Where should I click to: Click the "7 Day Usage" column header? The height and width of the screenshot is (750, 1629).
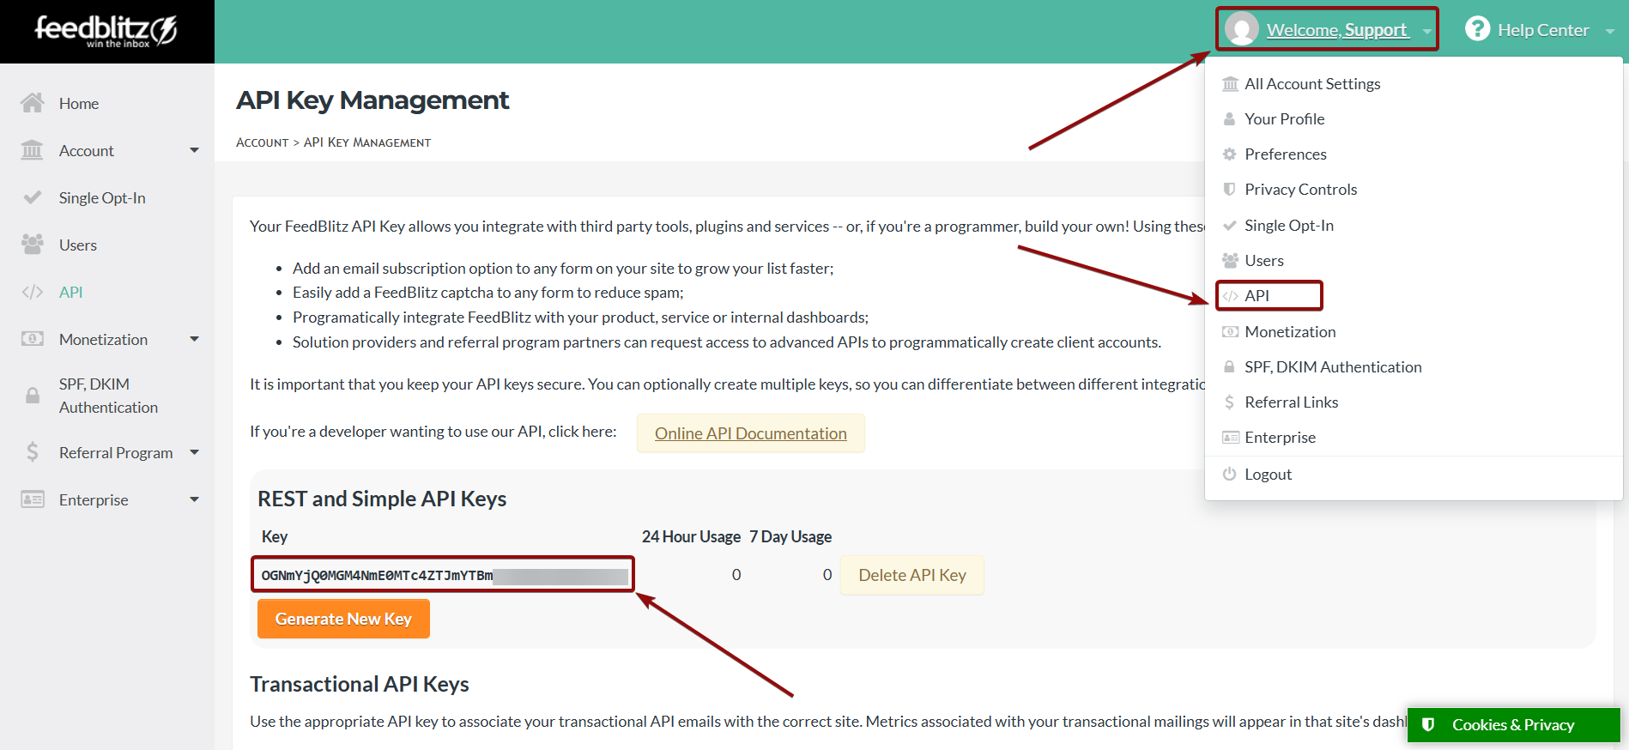790,536
